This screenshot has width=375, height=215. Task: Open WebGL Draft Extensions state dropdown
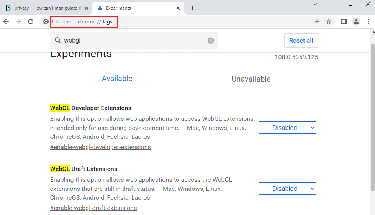[287, 189]
